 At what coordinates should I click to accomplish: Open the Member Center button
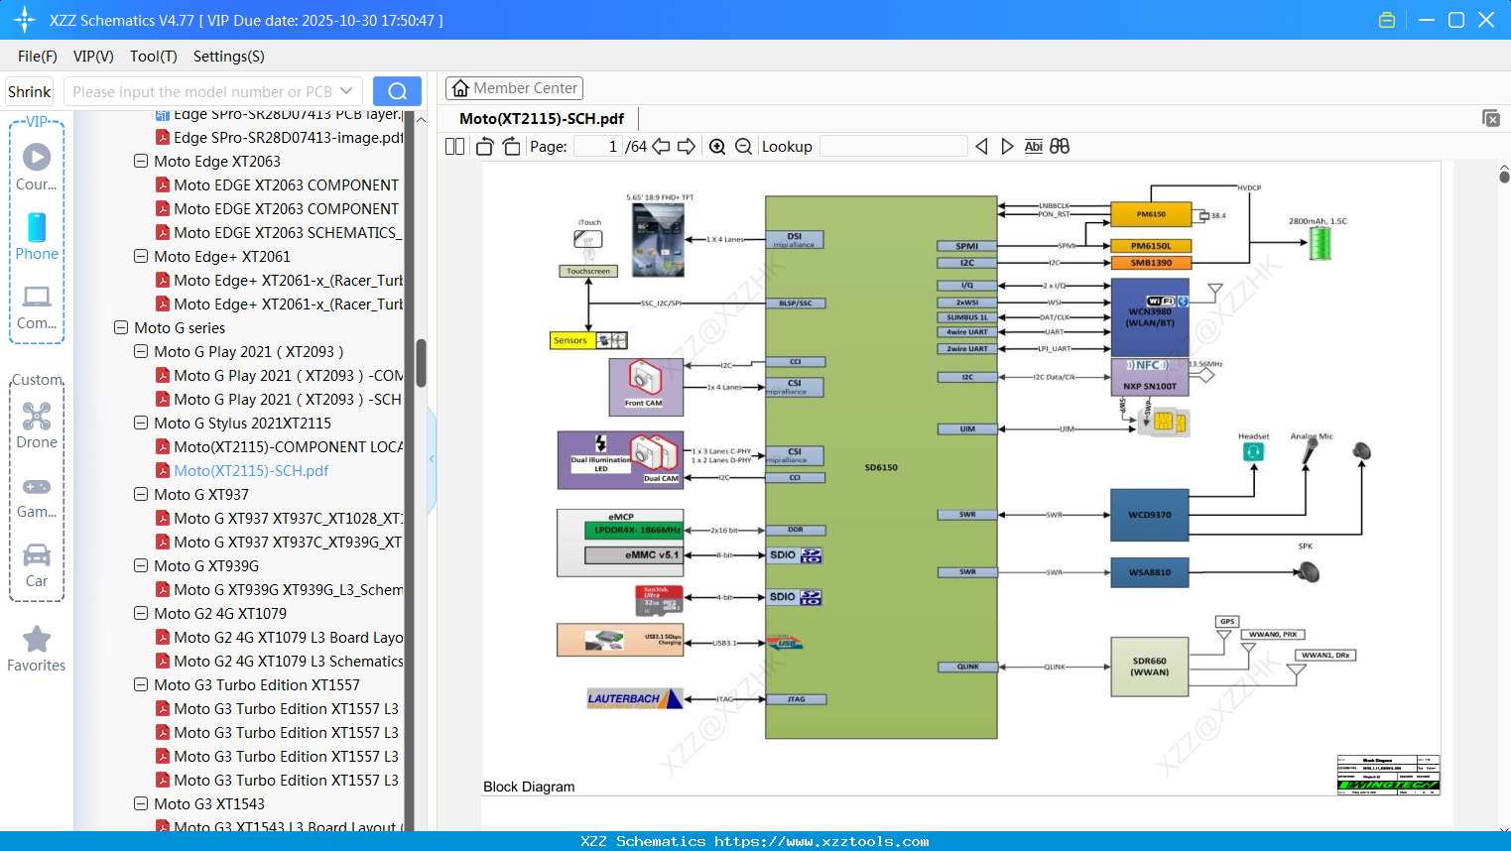[x=514, y=88]
